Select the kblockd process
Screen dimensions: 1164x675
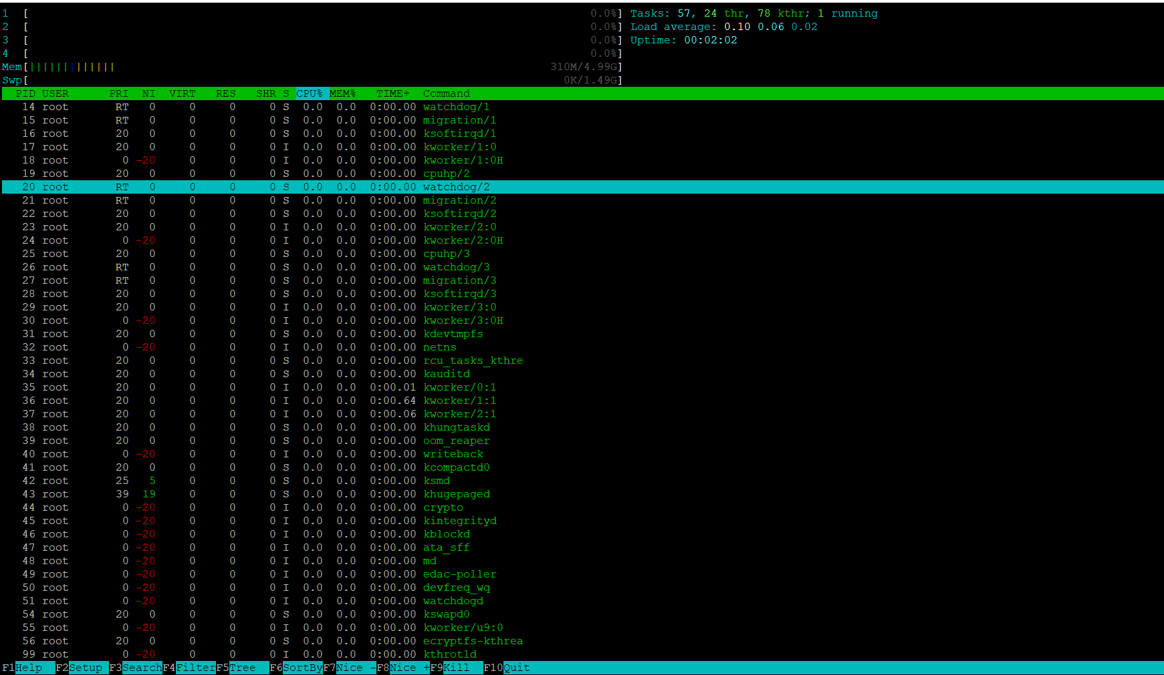pyautogui.click(x=582, y=534)
